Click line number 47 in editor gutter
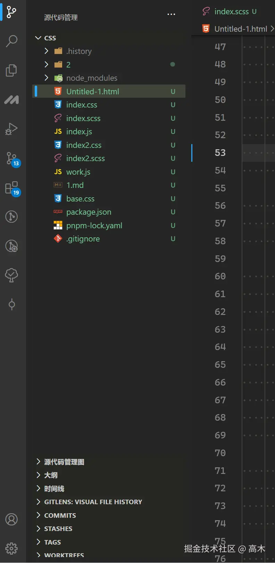275x563 pixels. coord(220,47)
